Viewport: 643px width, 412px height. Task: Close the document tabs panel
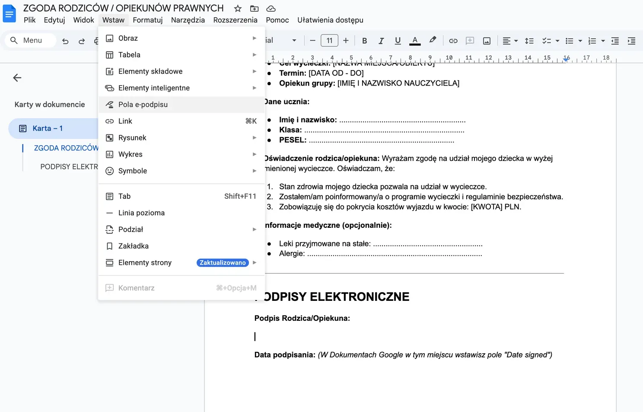point(17,78)
